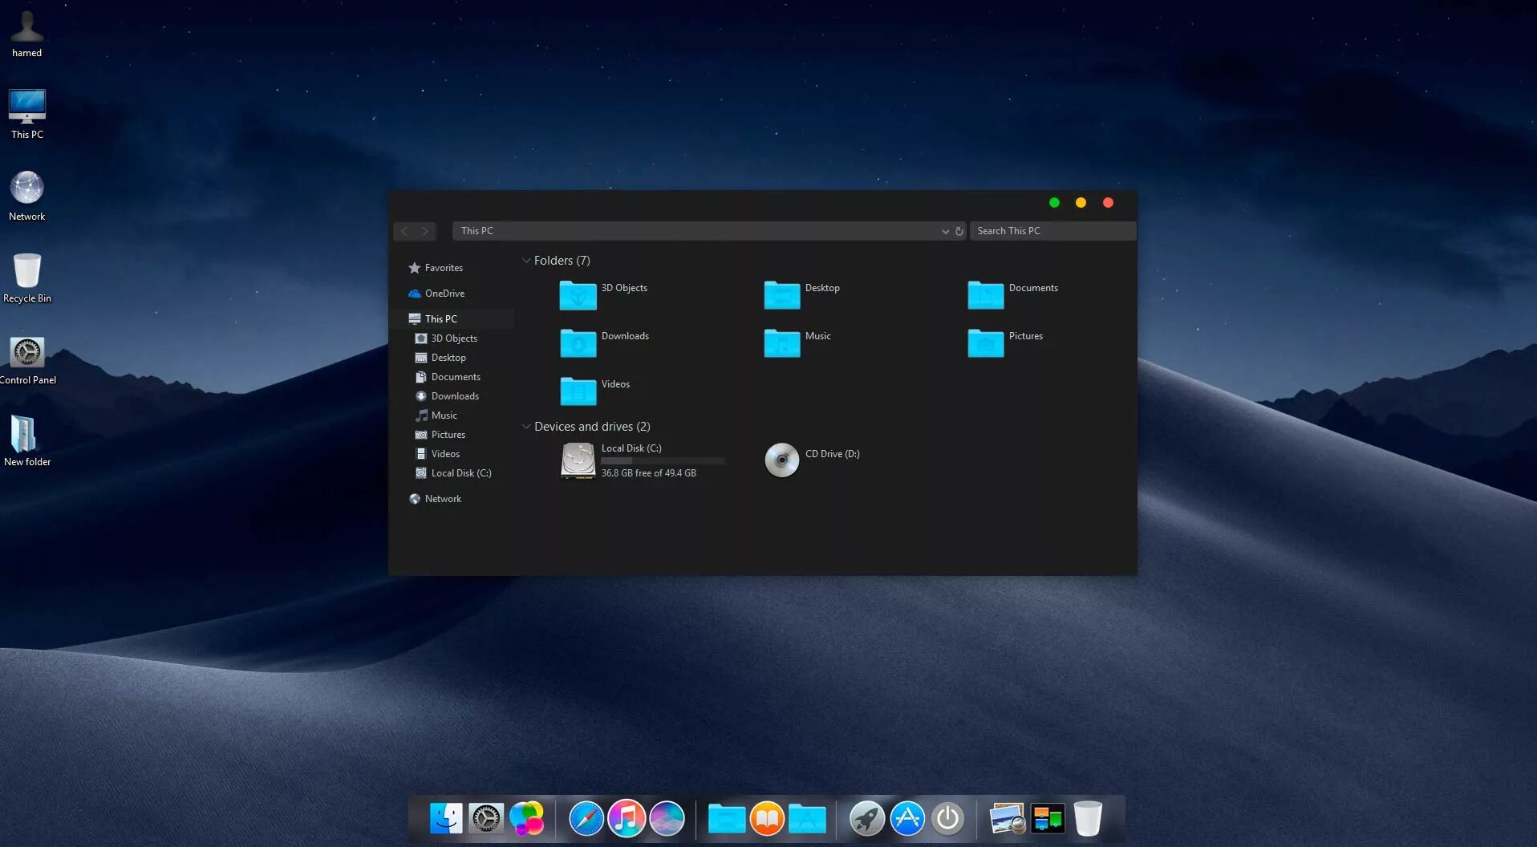Collapse the Devices and drives (2) group

[x=526, y=427]
